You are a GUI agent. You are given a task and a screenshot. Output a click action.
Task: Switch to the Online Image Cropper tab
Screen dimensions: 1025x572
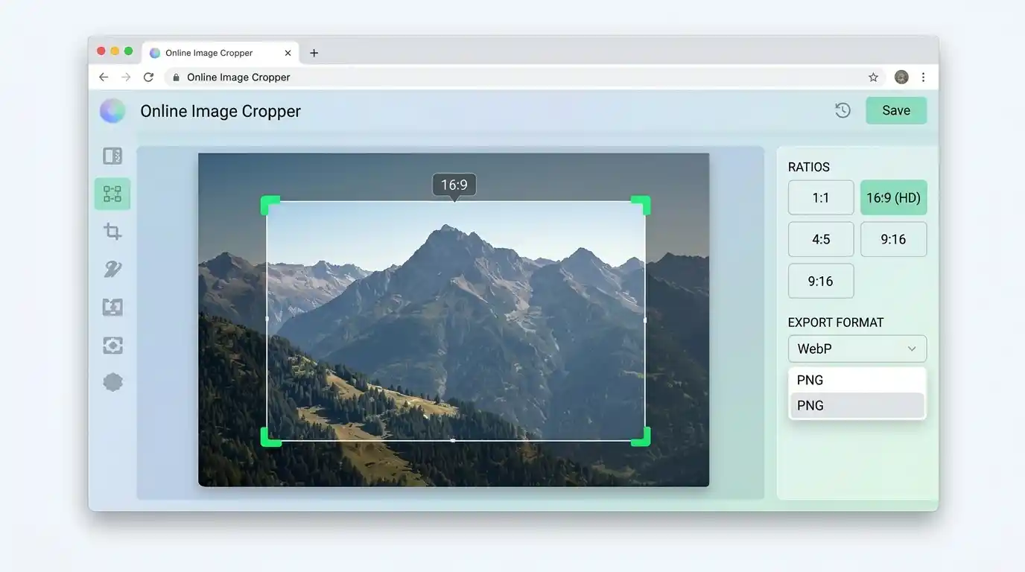(220, 53)
